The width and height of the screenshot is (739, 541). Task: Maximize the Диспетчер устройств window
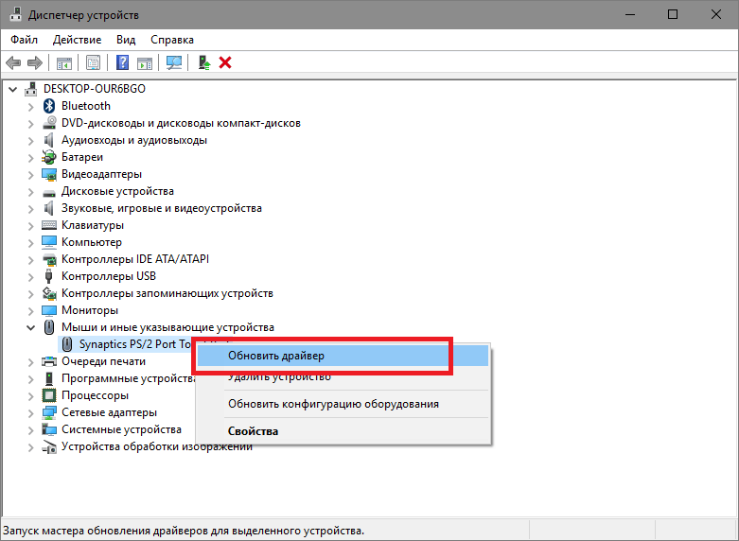click(x=673, y=14)
